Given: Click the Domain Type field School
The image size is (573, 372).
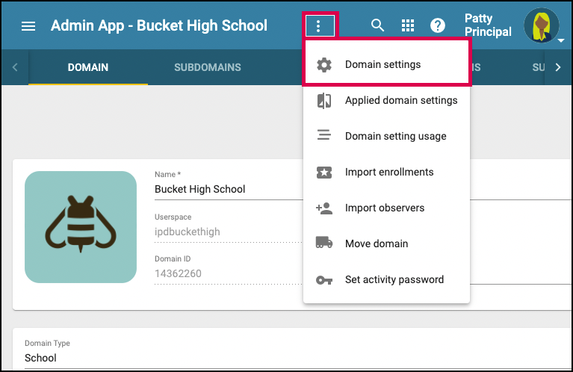Looking at the screenshot, I should tap(298, 358).
